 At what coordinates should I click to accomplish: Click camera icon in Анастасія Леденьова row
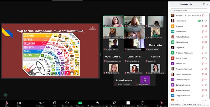(206, 53)
